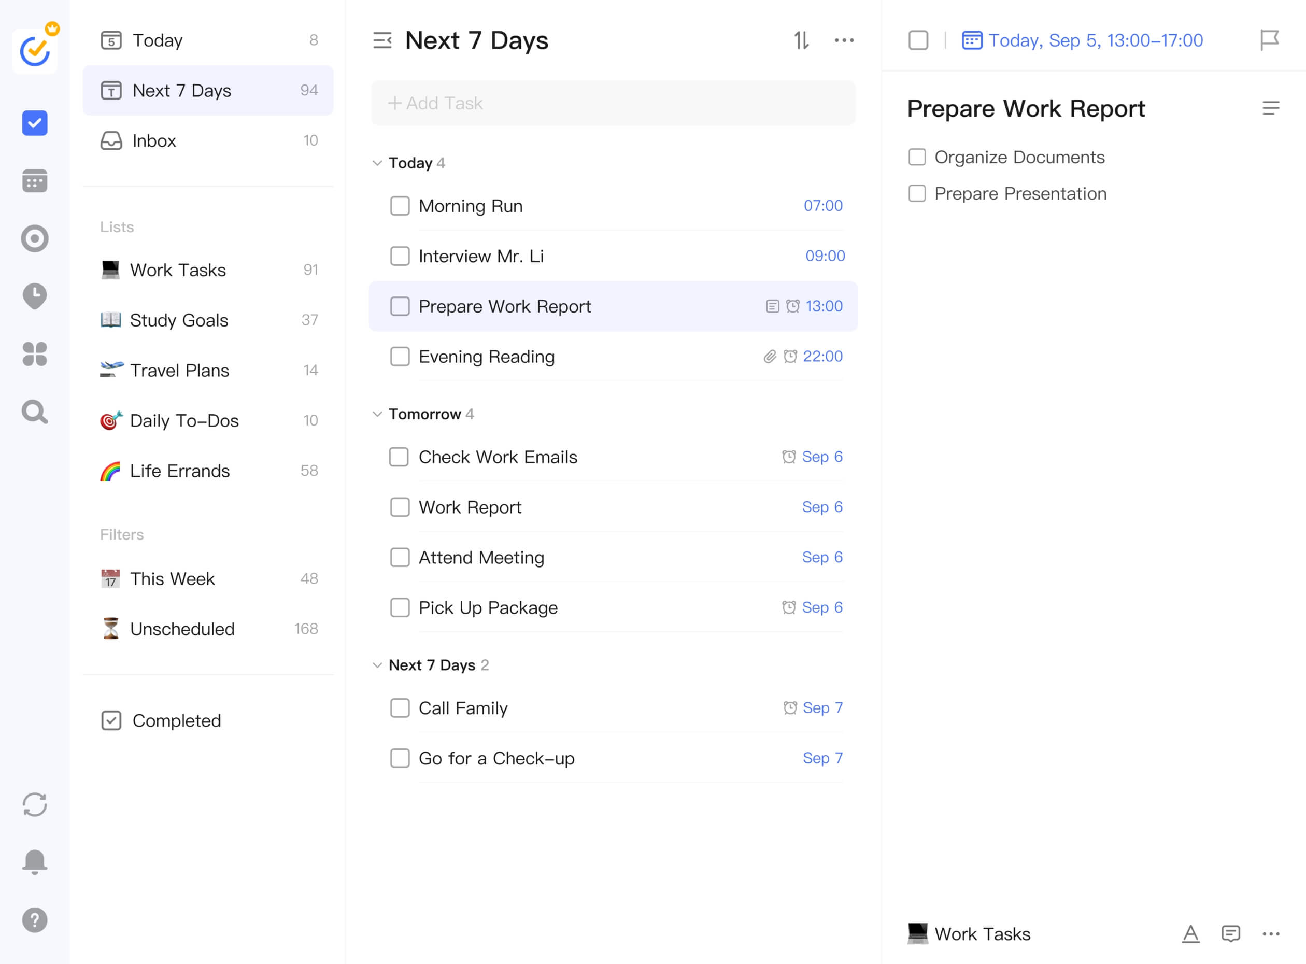Open the notifications bell
Image resolution: width=1306 pixels, height=964 pixels.
[x=34, y=862]
